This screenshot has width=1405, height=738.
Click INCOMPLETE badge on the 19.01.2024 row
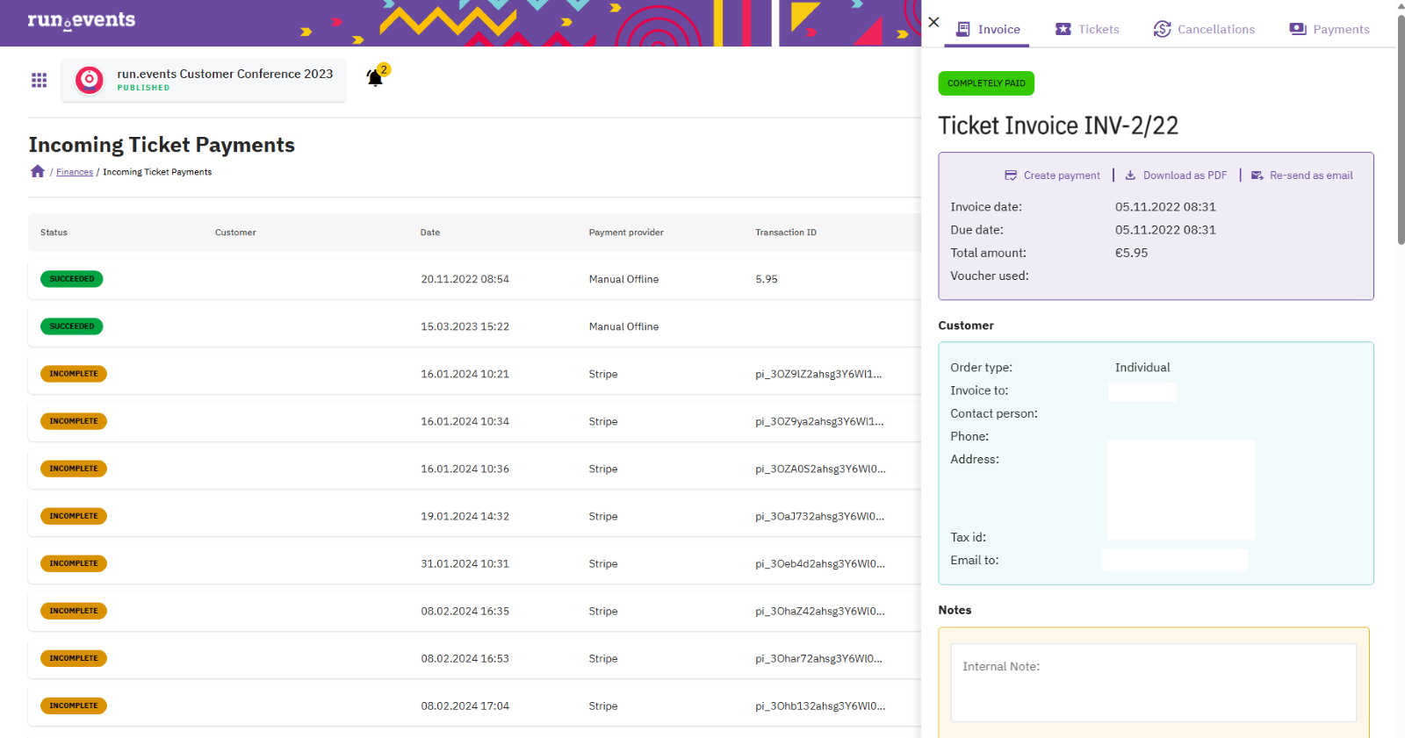74,516
